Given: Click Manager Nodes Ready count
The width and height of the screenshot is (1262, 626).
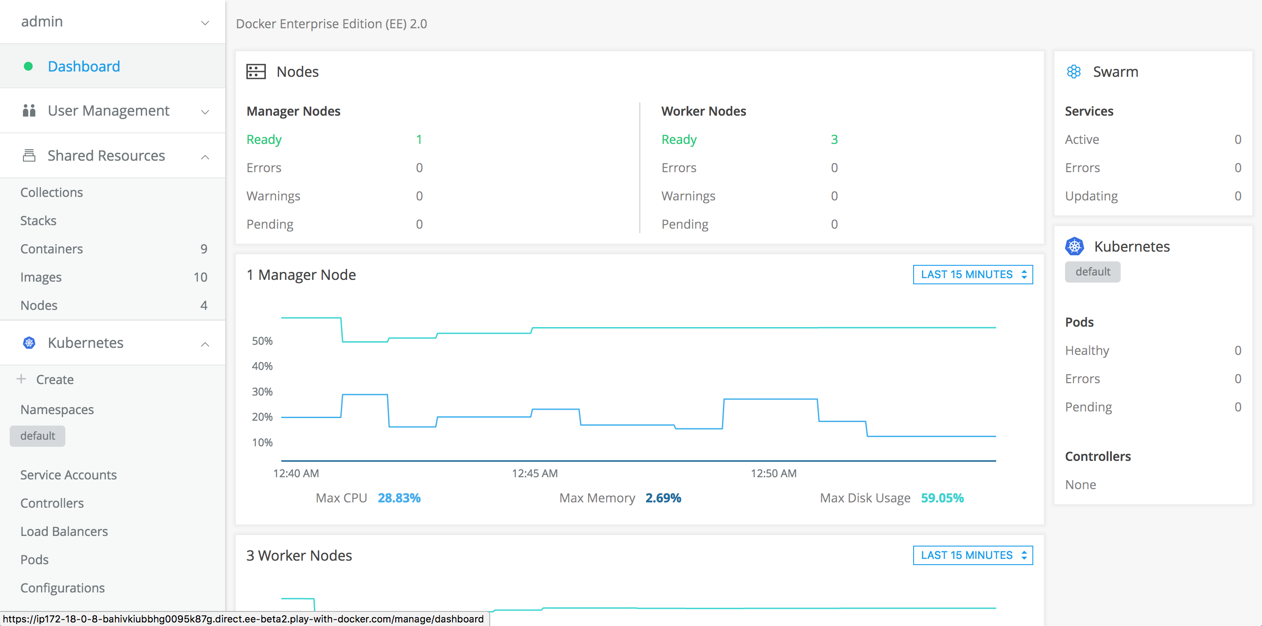Looking at the screenshot, I should point(419,139).
